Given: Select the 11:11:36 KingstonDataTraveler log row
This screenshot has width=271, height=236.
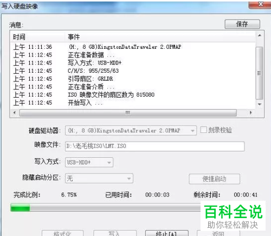Looking at the screenshot, I should [x=133, y=47].
